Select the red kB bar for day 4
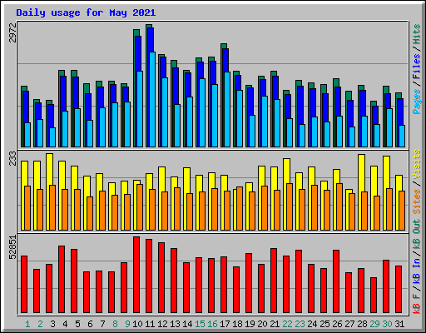This screenshot has width=426, height=333. pos(62,280)
